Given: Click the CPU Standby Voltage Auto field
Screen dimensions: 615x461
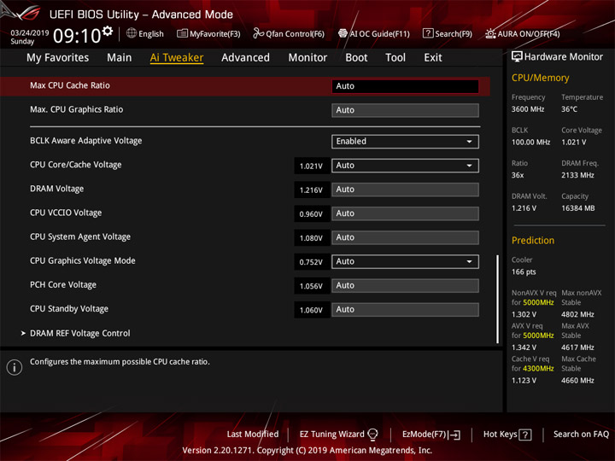Looking at the screenshot, I should [x=405, y=310].
